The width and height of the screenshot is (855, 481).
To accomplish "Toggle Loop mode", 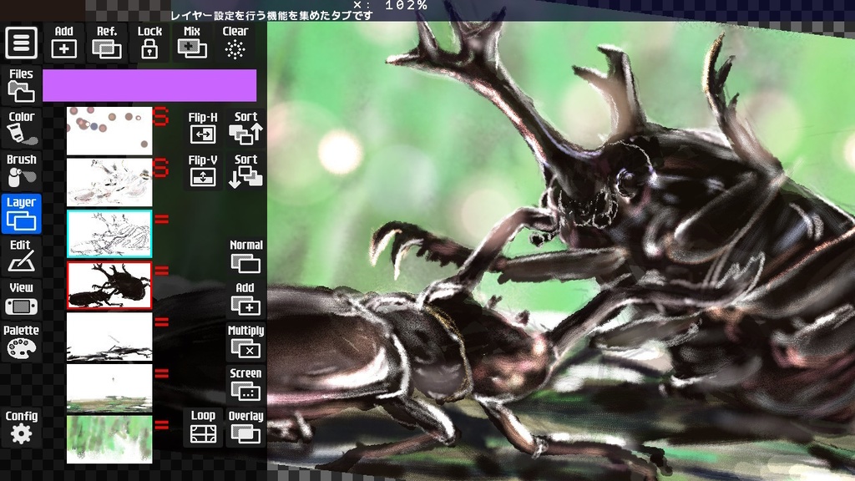I will tap(203, 427).
